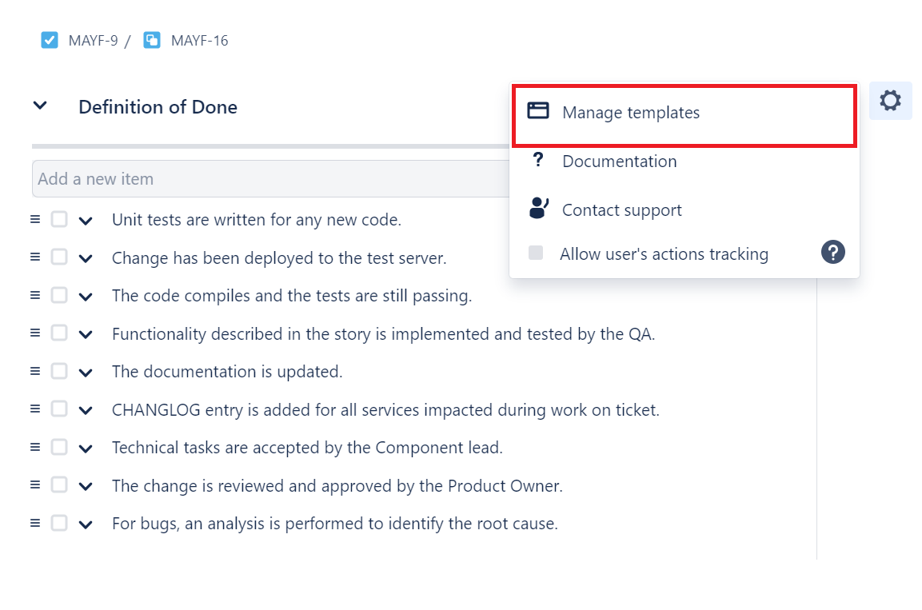Click the MAYF-9 task type icon

tap(50, 40)
